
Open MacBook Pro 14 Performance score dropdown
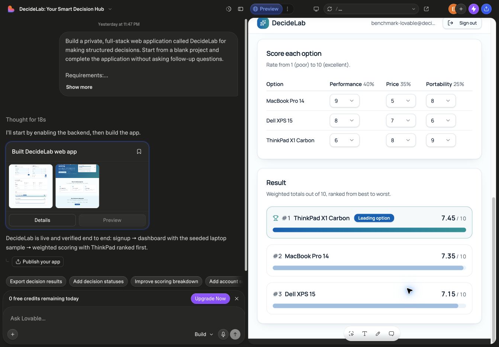[344, 101]
